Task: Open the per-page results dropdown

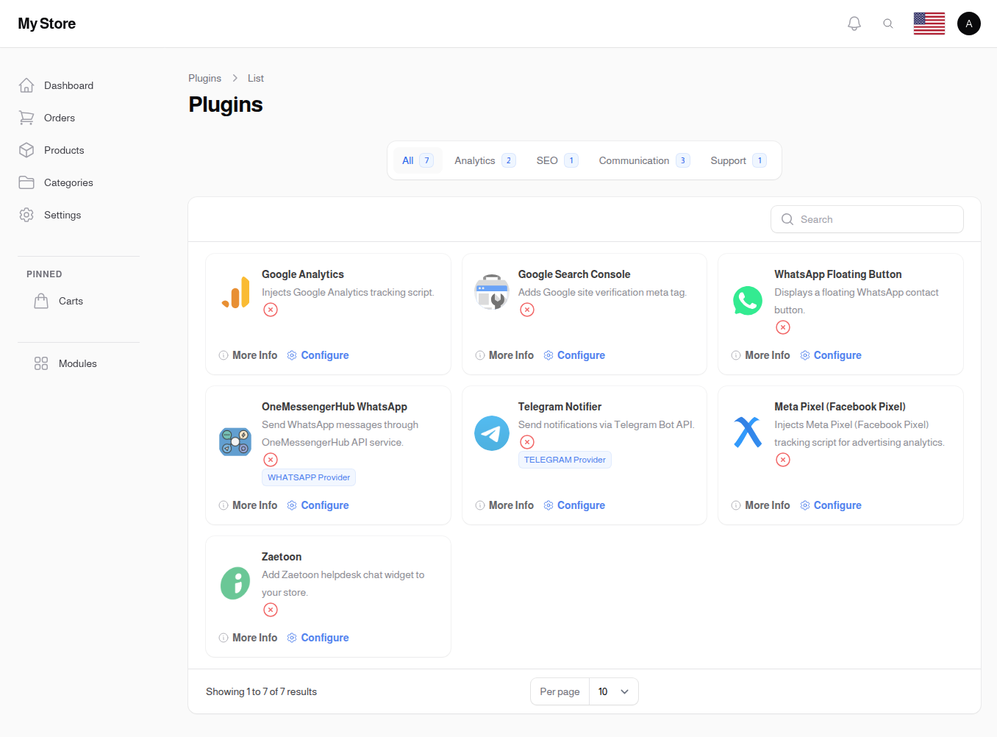Action: tap(614, 691)
